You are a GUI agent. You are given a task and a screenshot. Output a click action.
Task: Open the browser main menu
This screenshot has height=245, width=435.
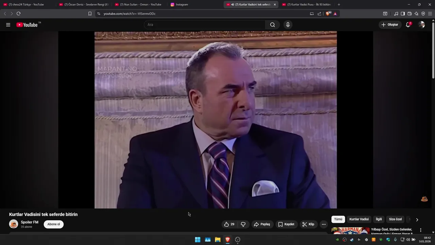pos(430,14)
